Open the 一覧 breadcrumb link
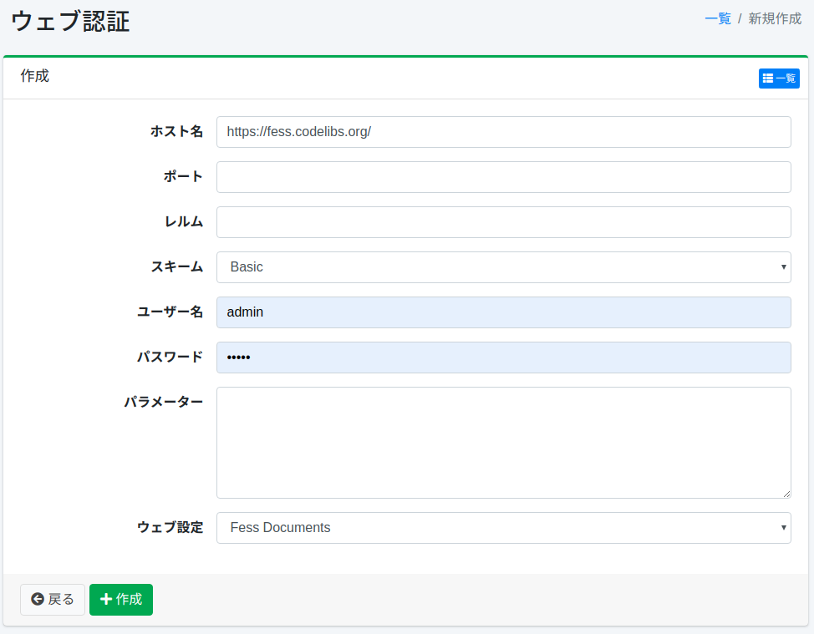Viewport: 814px width, 634px height. coord(717,18)
